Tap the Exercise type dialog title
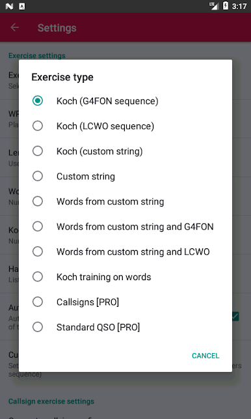251x419 pixels. [62, 78]
